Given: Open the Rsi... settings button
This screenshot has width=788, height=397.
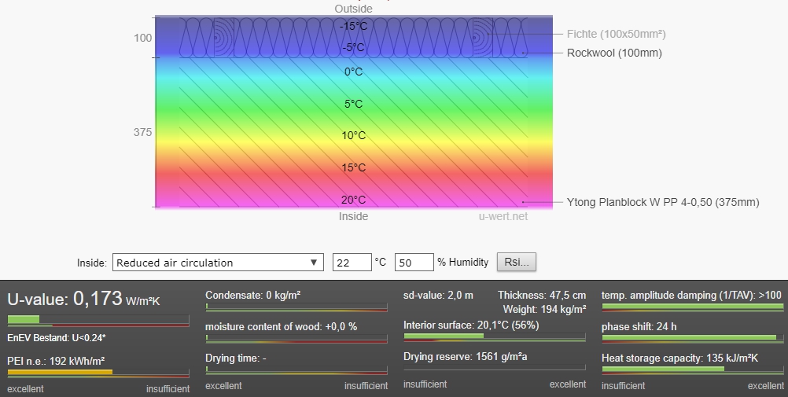Looking at the screenshot, I should point(516,262).
